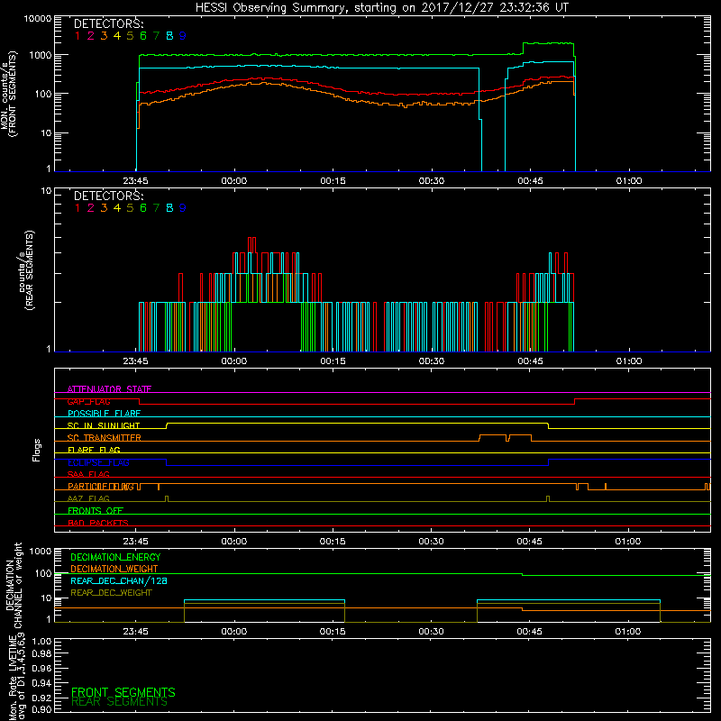Click the PARTICLE_FLAG label
This screenshot has height=721, width=721.
[x=101, y=487]
